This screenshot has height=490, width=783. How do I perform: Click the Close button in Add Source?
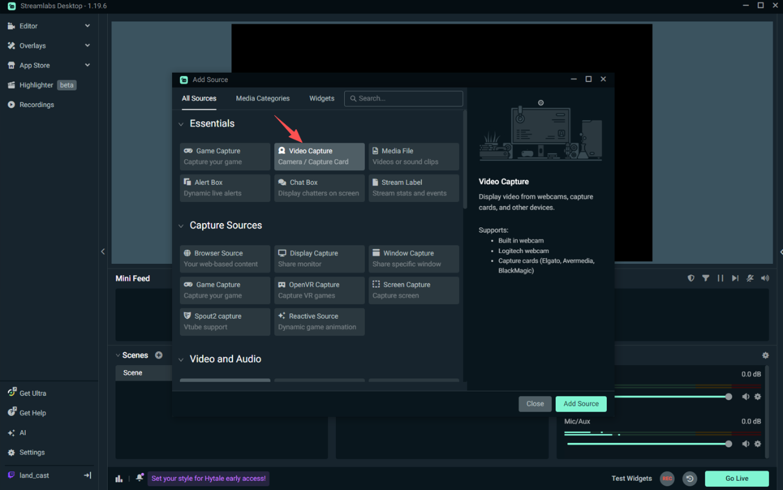[535, 404]
